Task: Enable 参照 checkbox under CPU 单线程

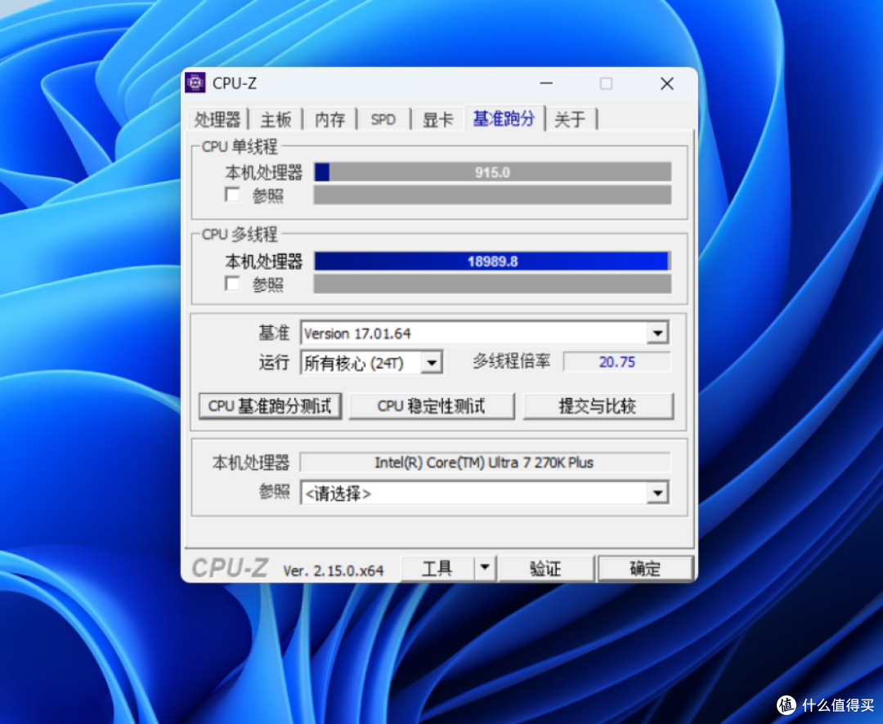Action: [232, 194]
